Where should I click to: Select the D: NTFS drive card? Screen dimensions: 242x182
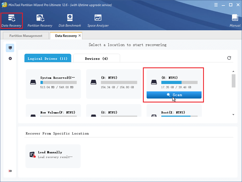pos(114,84)
